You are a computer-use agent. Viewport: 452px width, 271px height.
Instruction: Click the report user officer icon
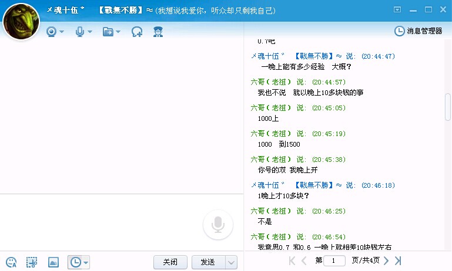coord(158,32)
